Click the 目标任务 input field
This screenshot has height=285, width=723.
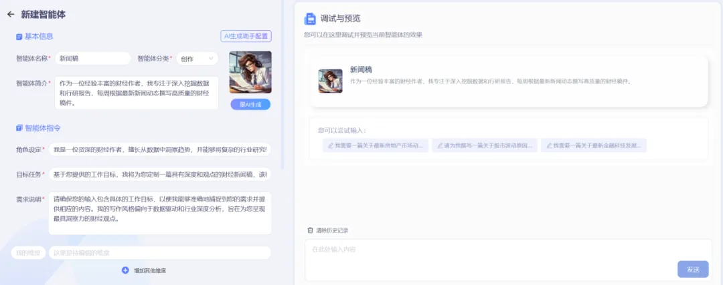159,175
